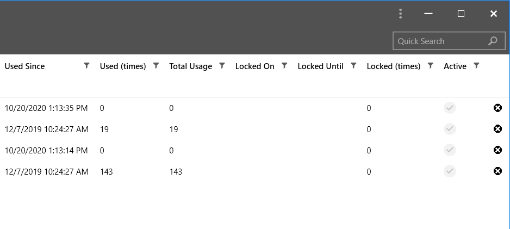Open the Total Usage column filter

222,66
